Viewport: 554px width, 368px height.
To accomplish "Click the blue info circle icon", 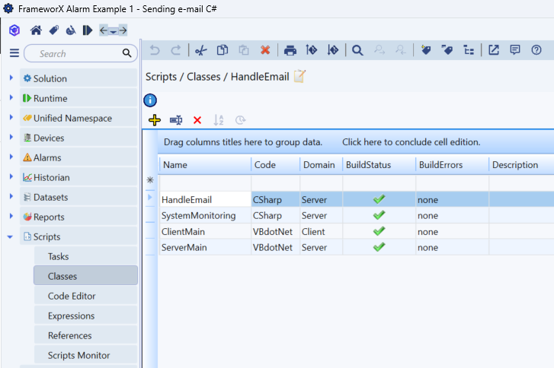I will [150, 100].
